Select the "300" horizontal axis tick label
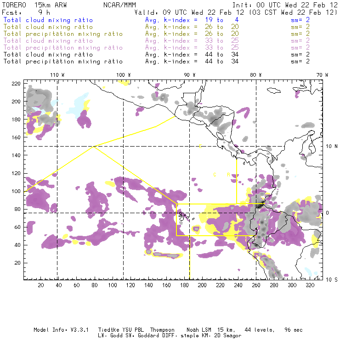 (292, 285)
